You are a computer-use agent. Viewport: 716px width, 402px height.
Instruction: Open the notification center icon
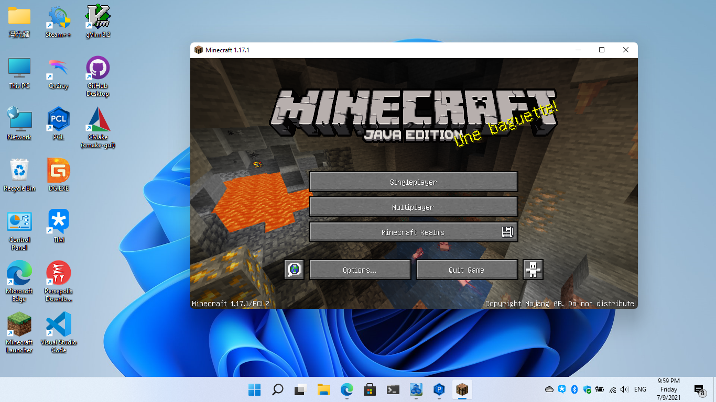[699, 389]
